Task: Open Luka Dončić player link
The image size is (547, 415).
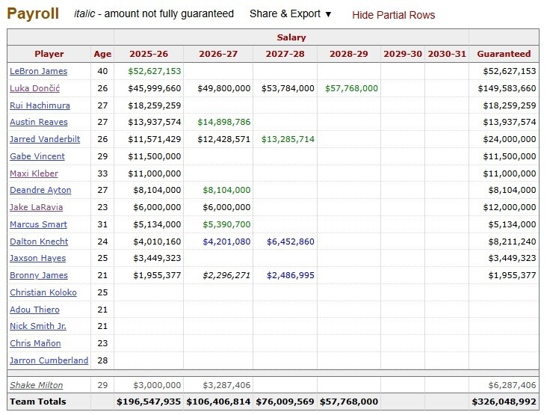Action: coord(34,88)
